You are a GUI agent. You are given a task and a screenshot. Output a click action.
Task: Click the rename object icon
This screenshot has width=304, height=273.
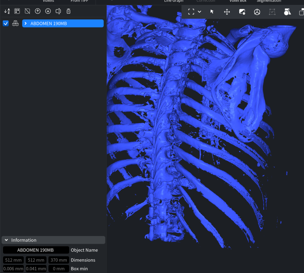[x=58, y=11]
